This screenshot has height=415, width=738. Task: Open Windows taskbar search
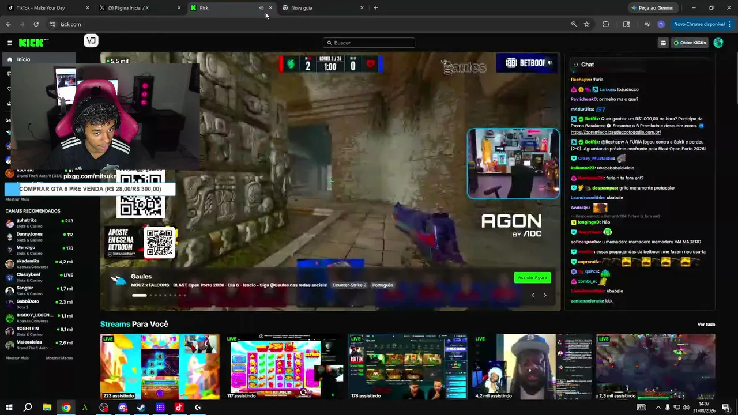[x=28, y=408]
